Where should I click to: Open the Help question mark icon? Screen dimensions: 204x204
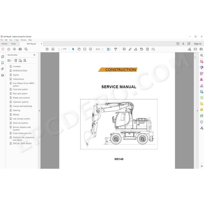pos(178,44)
